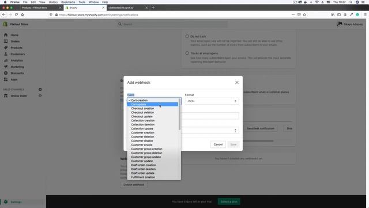Viewport: 369px width, 208px height.
Task: Open the Bookmarks menu in menu bar
Action: (x=68, y=2)
